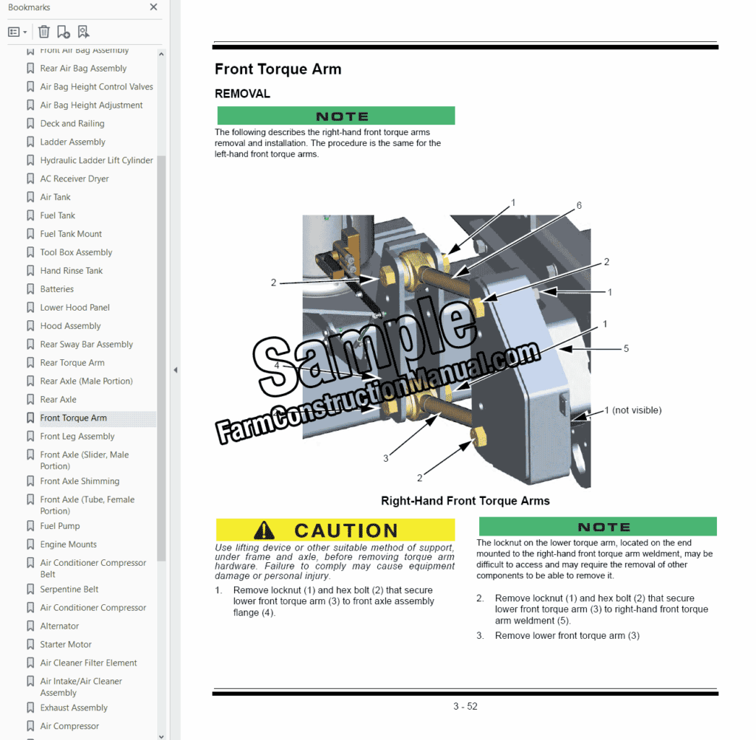Open the Rear Air Bag Assembly bookmark
The height and width of the screenshot is (740, 756).
(83, 69)
